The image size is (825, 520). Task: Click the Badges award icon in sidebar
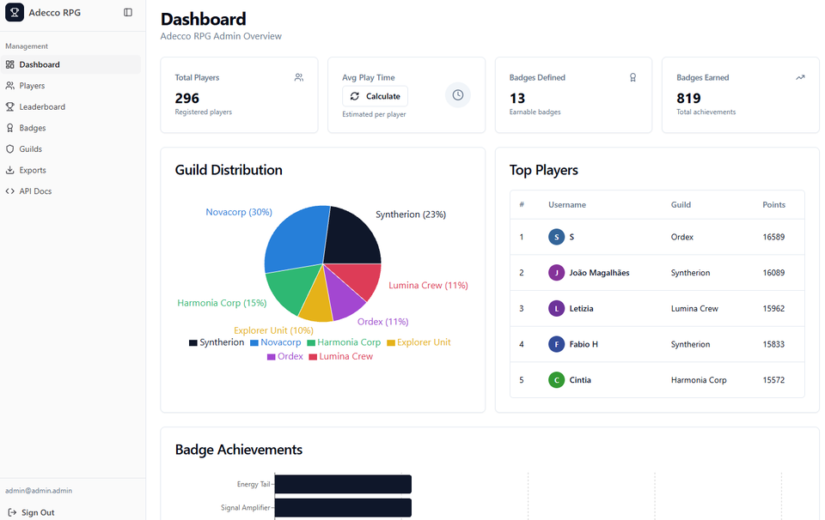(10, 128)
